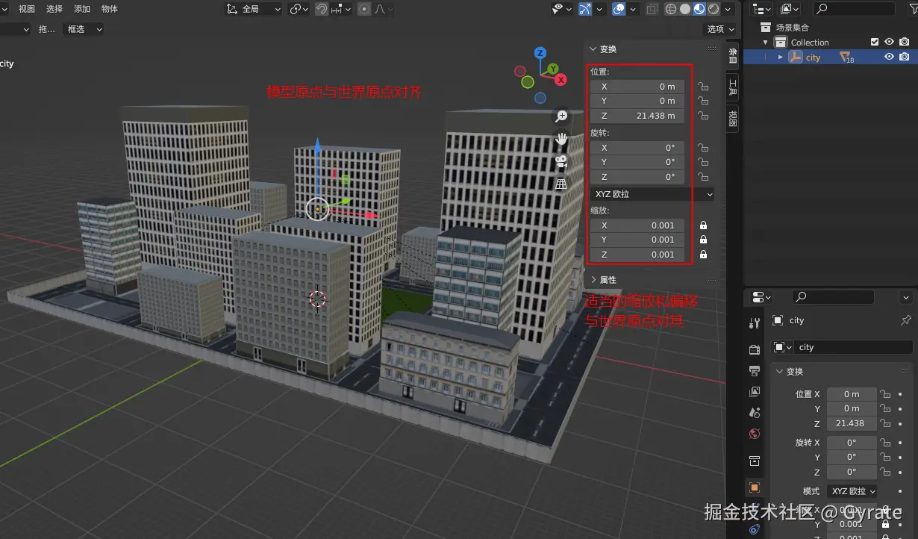Open the 选项 options dropdown
This screenshot has height=539, width=918.
(x=722, y=28)
